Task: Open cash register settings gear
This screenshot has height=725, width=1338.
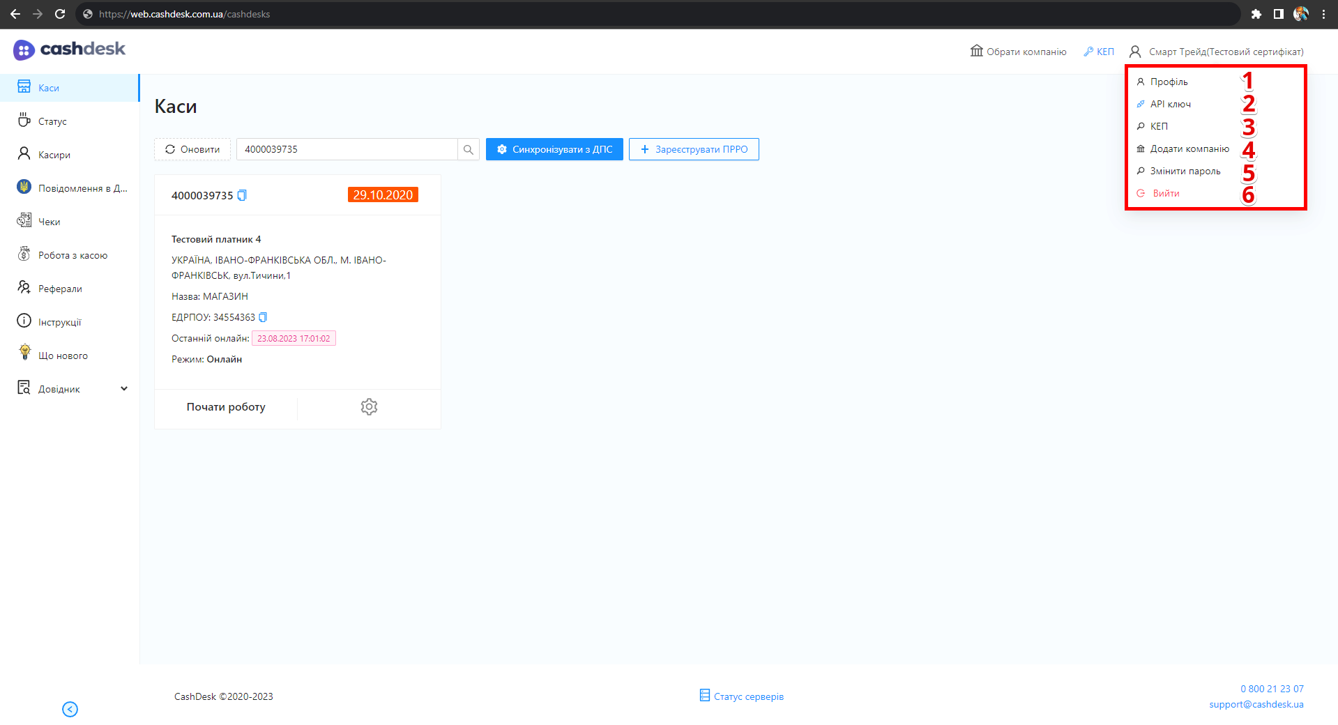Action: 369,407
